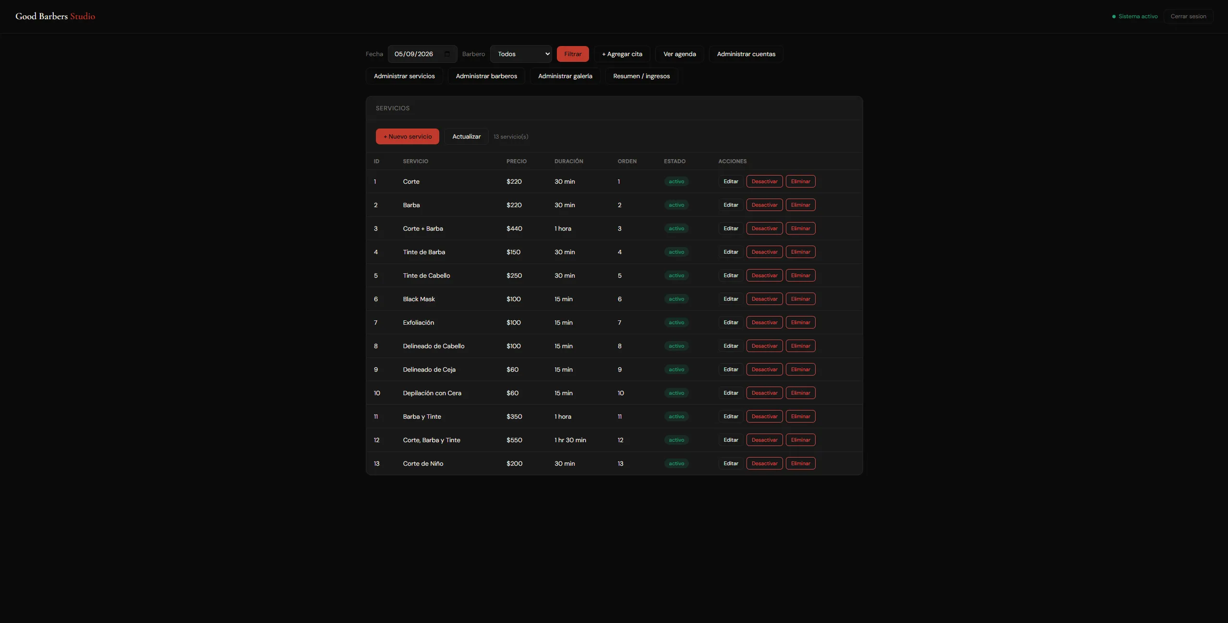
Task: Deactivate the Tinte de Cabello service
Action: (x=764, y=275)
